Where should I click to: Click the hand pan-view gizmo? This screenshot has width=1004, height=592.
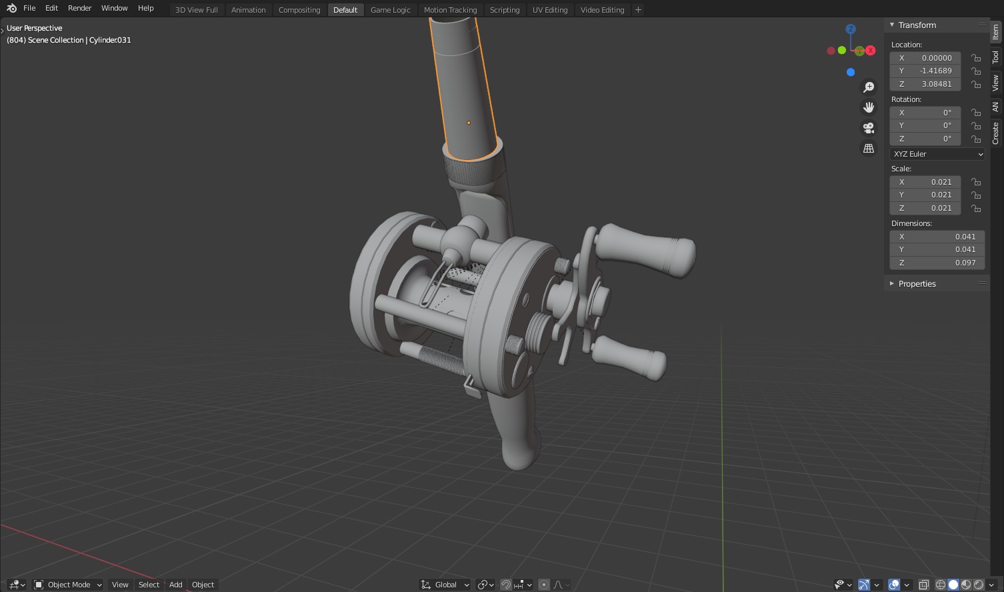[869, 107]
